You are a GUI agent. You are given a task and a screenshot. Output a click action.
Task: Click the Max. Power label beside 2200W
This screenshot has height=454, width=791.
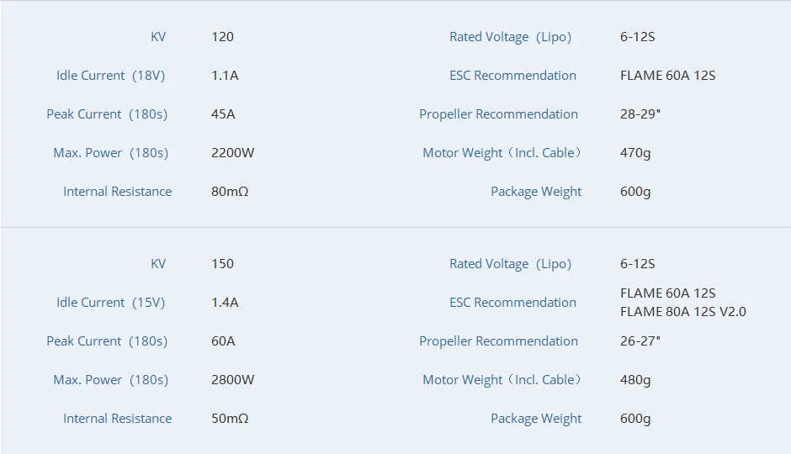pos(110,153)
